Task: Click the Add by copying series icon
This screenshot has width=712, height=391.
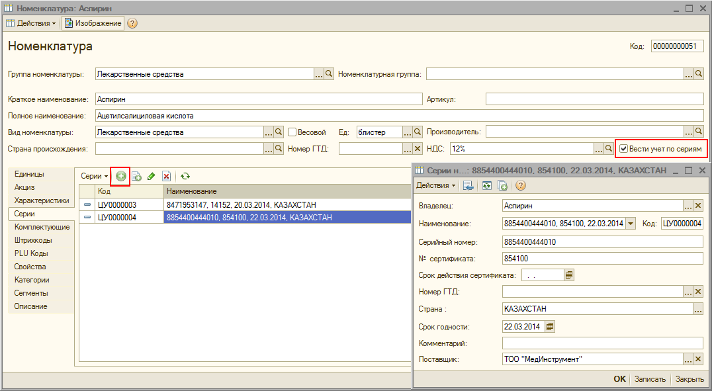Action: [136, 176]
